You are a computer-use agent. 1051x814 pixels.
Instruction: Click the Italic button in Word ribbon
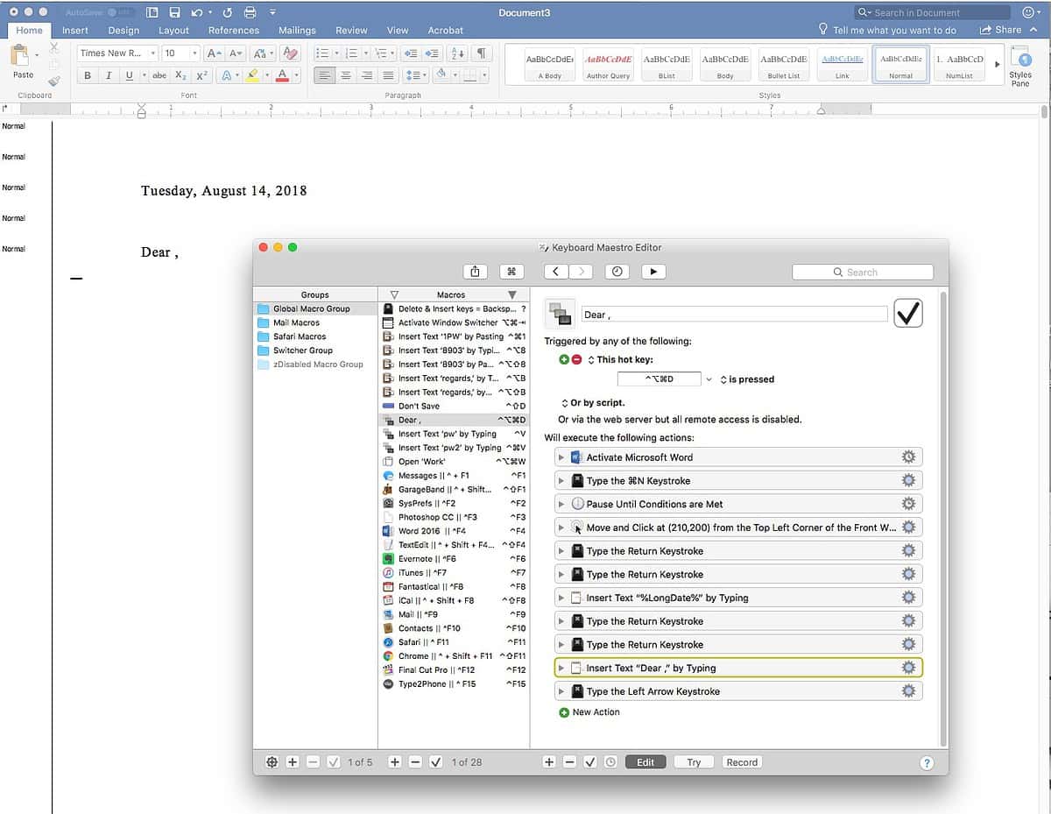pyautogui.click(x=109, y=76)
